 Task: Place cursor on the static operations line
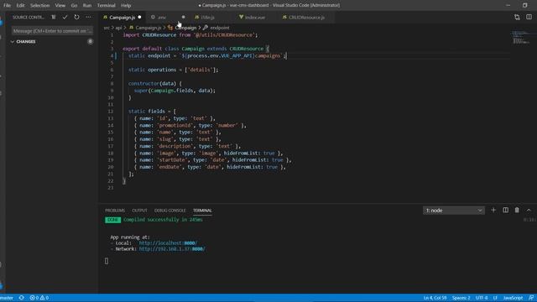tap(173, 70)
